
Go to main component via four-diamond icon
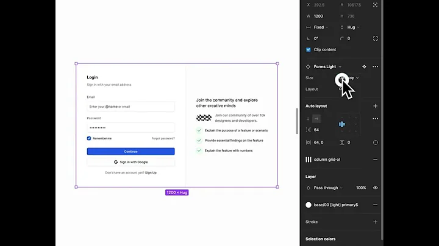click(x=364, y=66)
